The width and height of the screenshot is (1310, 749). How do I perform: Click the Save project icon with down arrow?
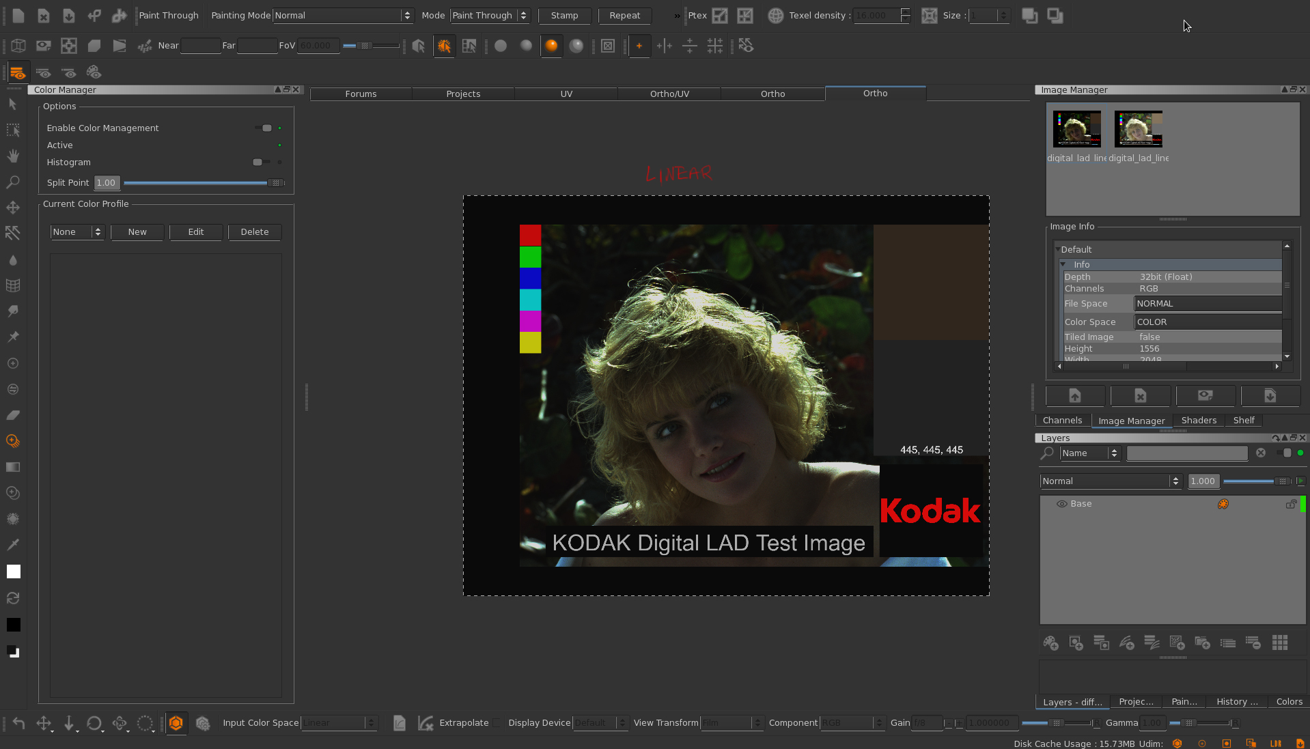69,15
